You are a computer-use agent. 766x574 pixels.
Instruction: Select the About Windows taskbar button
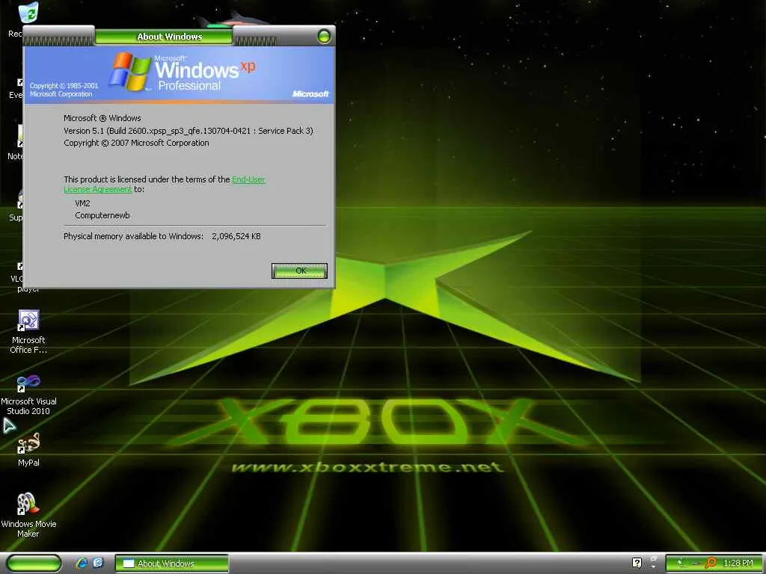tap(172, 564)
